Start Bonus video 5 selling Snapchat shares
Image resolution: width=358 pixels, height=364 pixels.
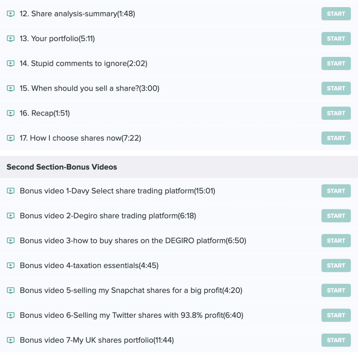coord(336,290)
